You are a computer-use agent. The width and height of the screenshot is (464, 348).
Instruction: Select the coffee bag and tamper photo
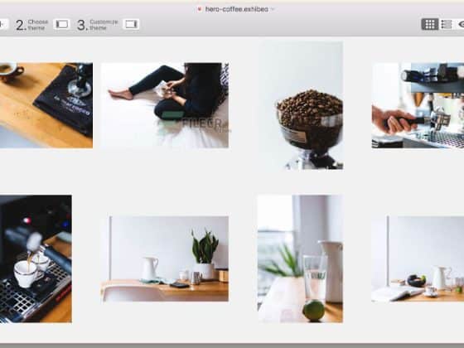46,105
